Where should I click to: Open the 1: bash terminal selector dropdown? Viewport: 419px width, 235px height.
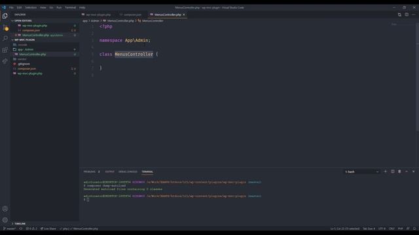pyautogui.click(x=362, y=172)
